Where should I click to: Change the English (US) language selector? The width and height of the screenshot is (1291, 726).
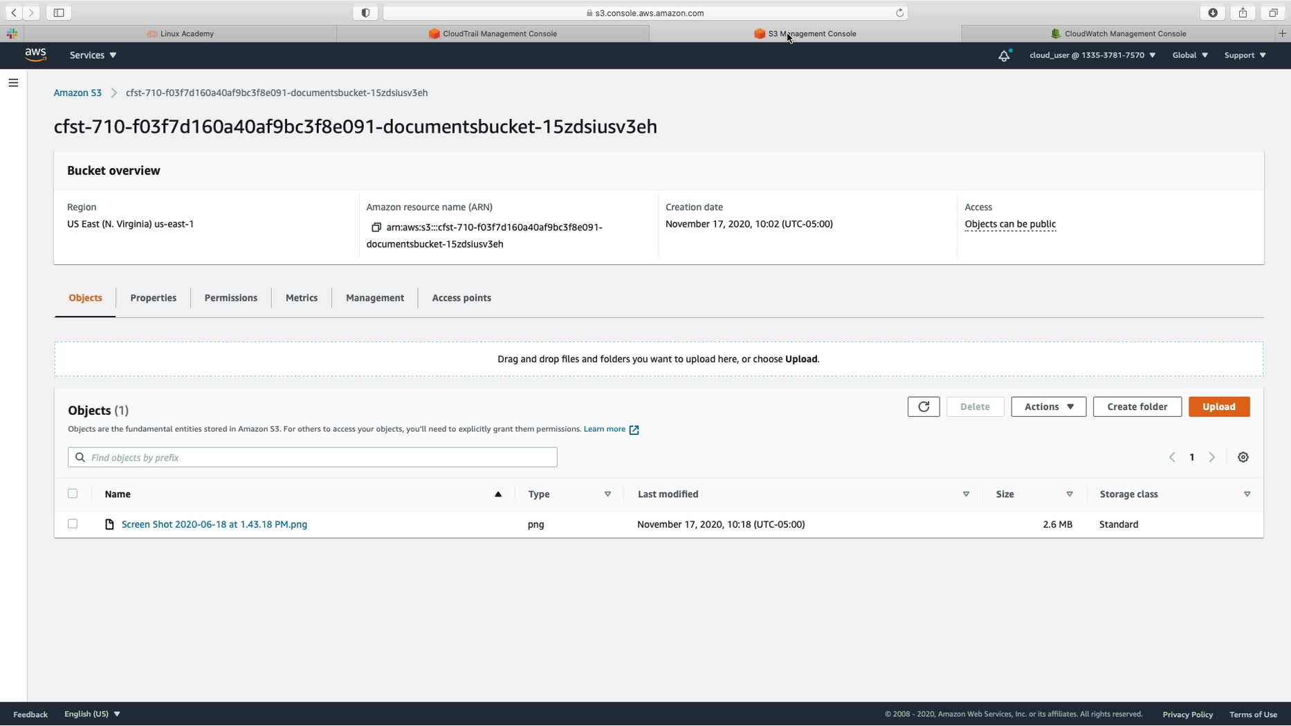click(92, 714)
